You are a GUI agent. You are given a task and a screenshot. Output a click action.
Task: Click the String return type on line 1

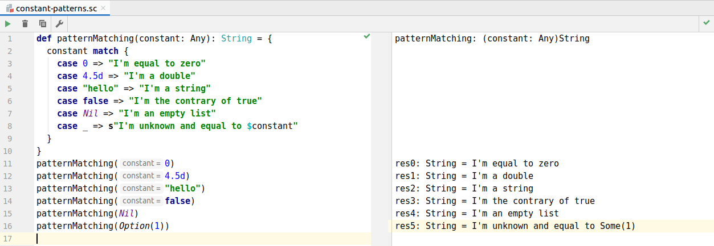pos(236,39)
